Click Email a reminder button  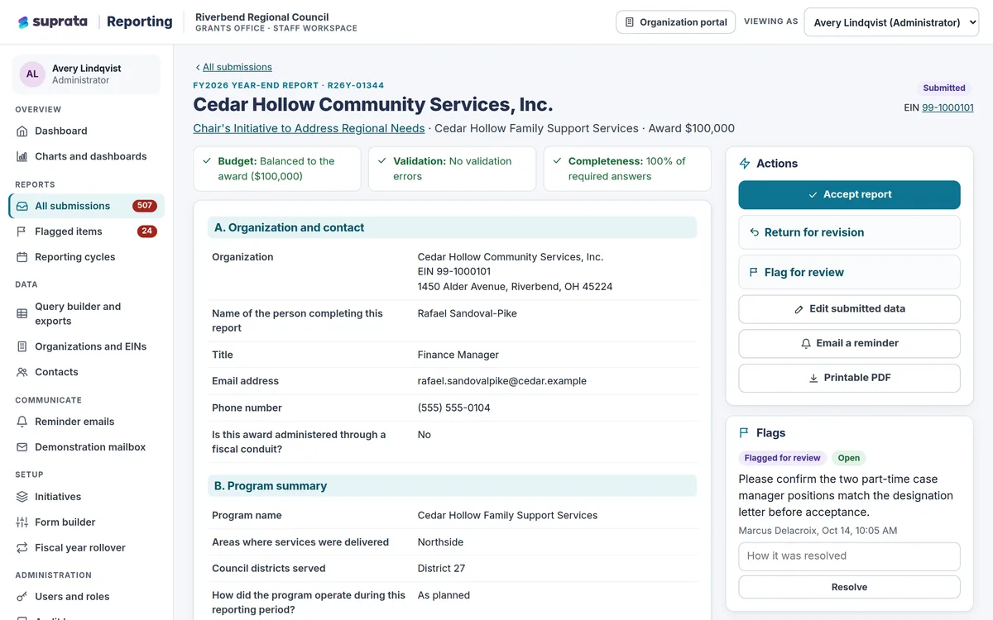pos(849,344)
